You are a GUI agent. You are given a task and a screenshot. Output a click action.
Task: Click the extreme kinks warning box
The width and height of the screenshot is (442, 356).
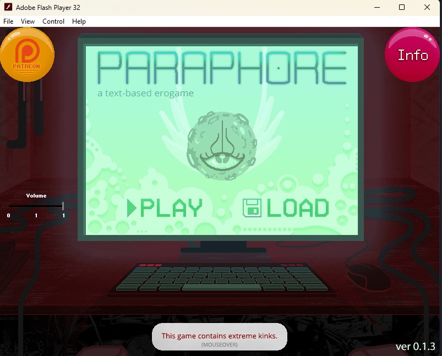[x=219, y=337]
